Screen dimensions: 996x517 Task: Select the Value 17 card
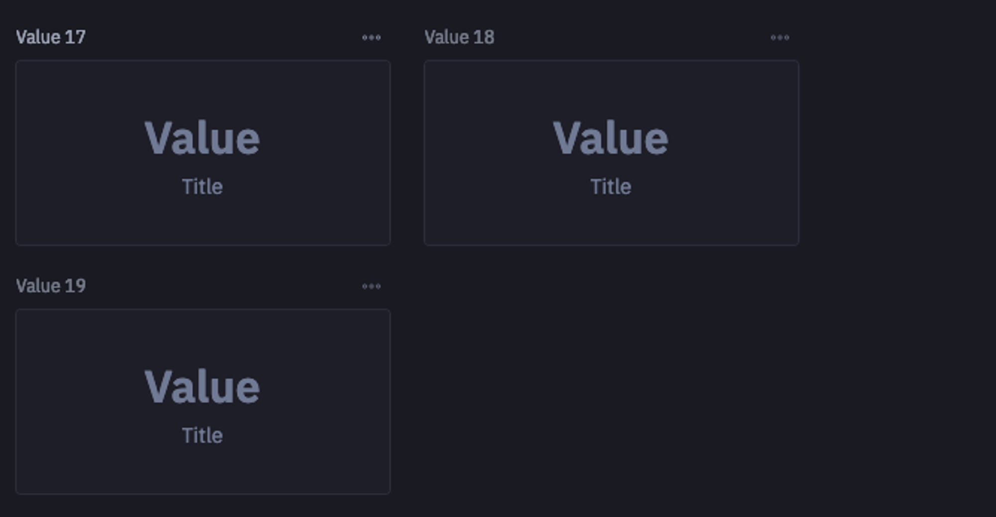pyautogui.click(x=203, y=153)
